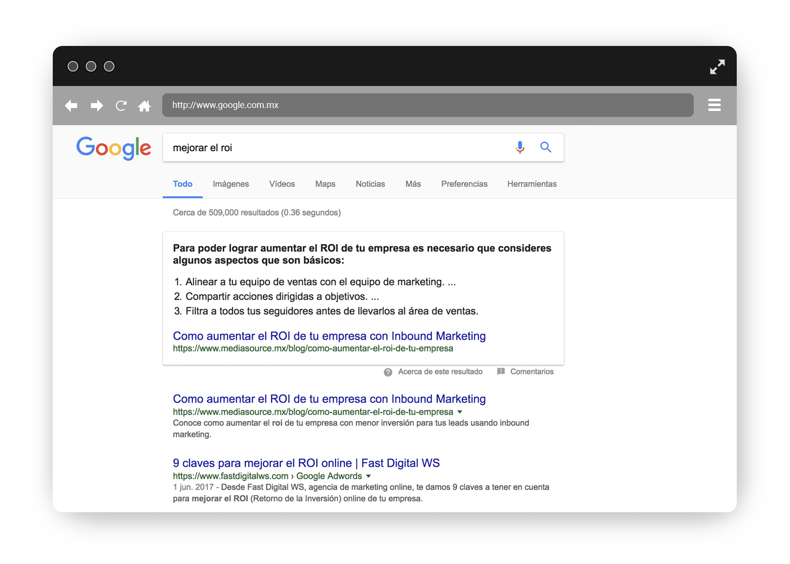The image size is (790, 564).
Task: Click the Comentarios link
Action: click(532, 372)
